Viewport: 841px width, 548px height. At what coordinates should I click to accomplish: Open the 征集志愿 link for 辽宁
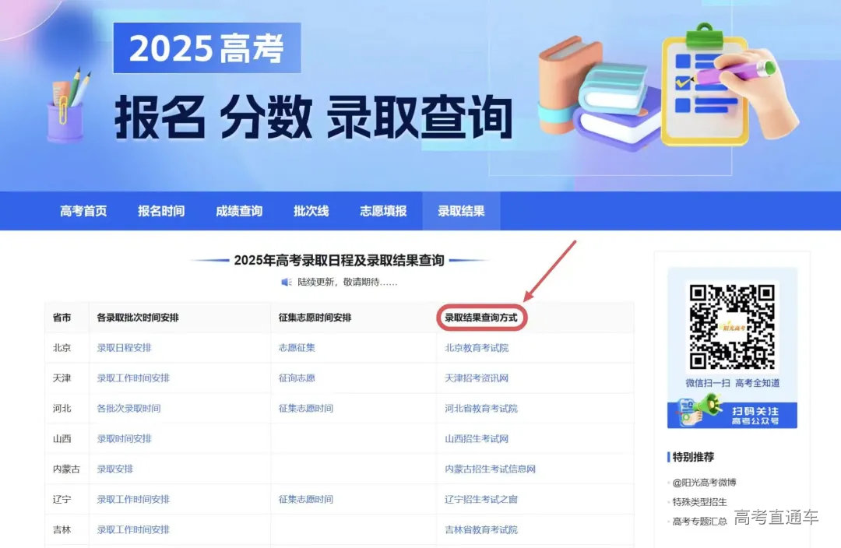[305, 499]
